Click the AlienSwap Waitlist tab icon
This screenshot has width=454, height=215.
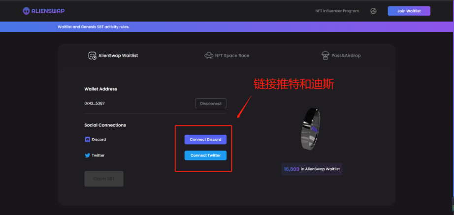coord(92,56)
